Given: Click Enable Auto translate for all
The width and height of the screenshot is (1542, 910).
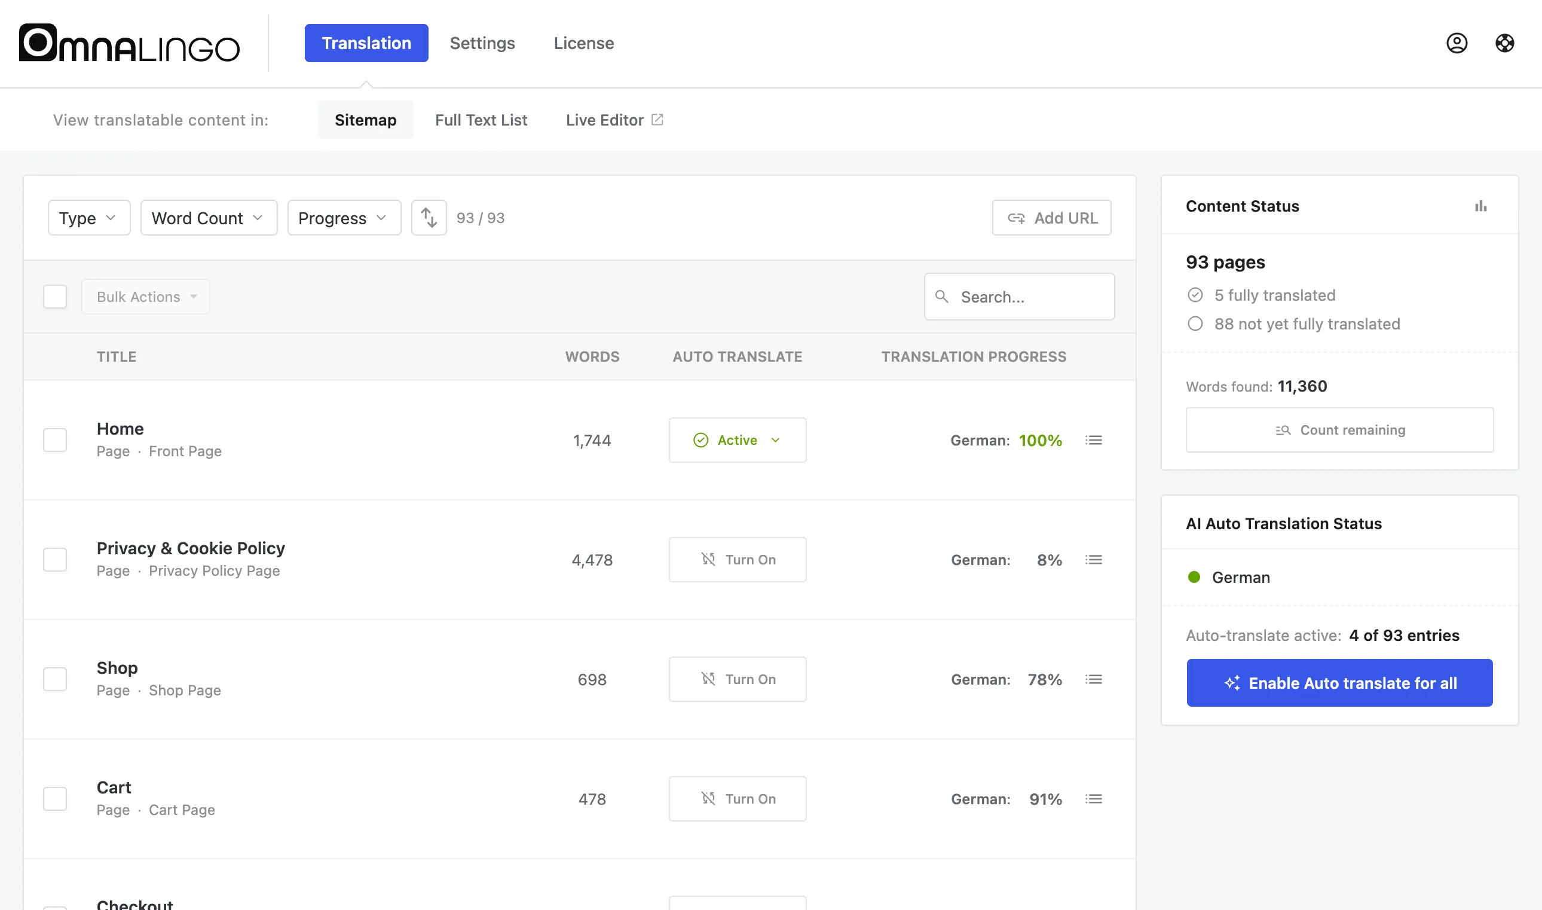Looking at the screenshot, I should point(1340,683).
